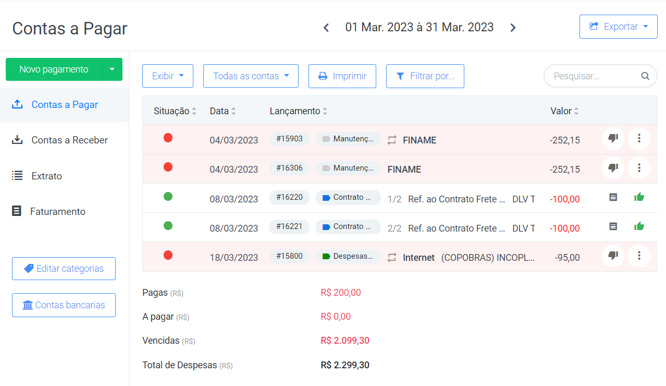Open the Novo pagamento arrow dropdown
This screenshot has width=666, height=386.
coord(112,69)
